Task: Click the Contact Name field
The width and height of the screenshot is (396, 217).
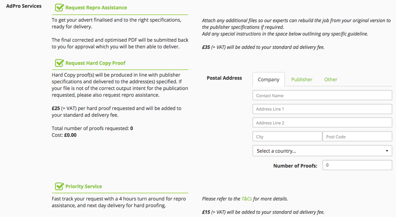Action: click(322, 96)
